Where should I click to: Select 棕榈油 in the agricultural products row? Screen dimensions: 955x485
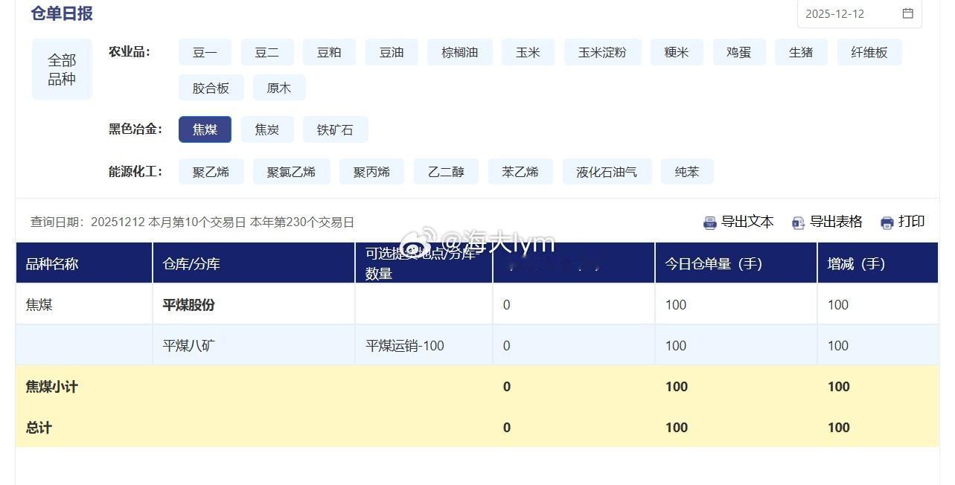click(x=459, y=52)
